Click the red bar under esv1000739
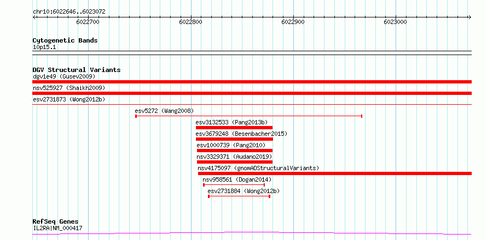Screen dimensions: 487x240 click(x=235, y=151)
